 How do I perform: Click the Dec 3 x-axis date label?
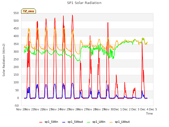135,109
